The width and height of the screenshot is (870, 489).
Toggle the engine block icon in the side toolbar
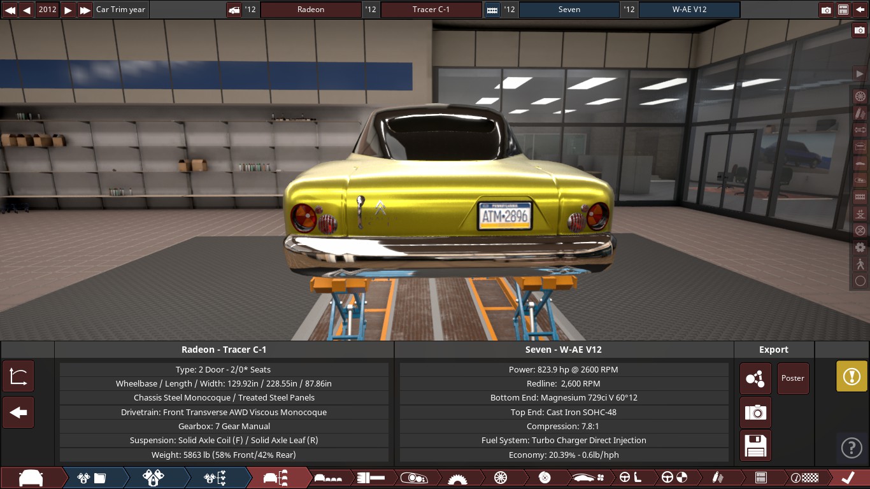coord(860,197)
